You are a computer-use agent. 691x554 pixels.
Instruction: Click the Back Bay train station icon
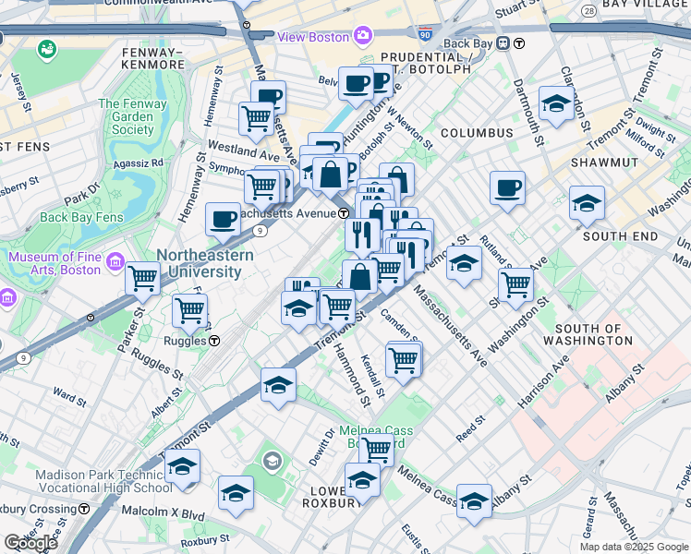click(x=503, y=43)
